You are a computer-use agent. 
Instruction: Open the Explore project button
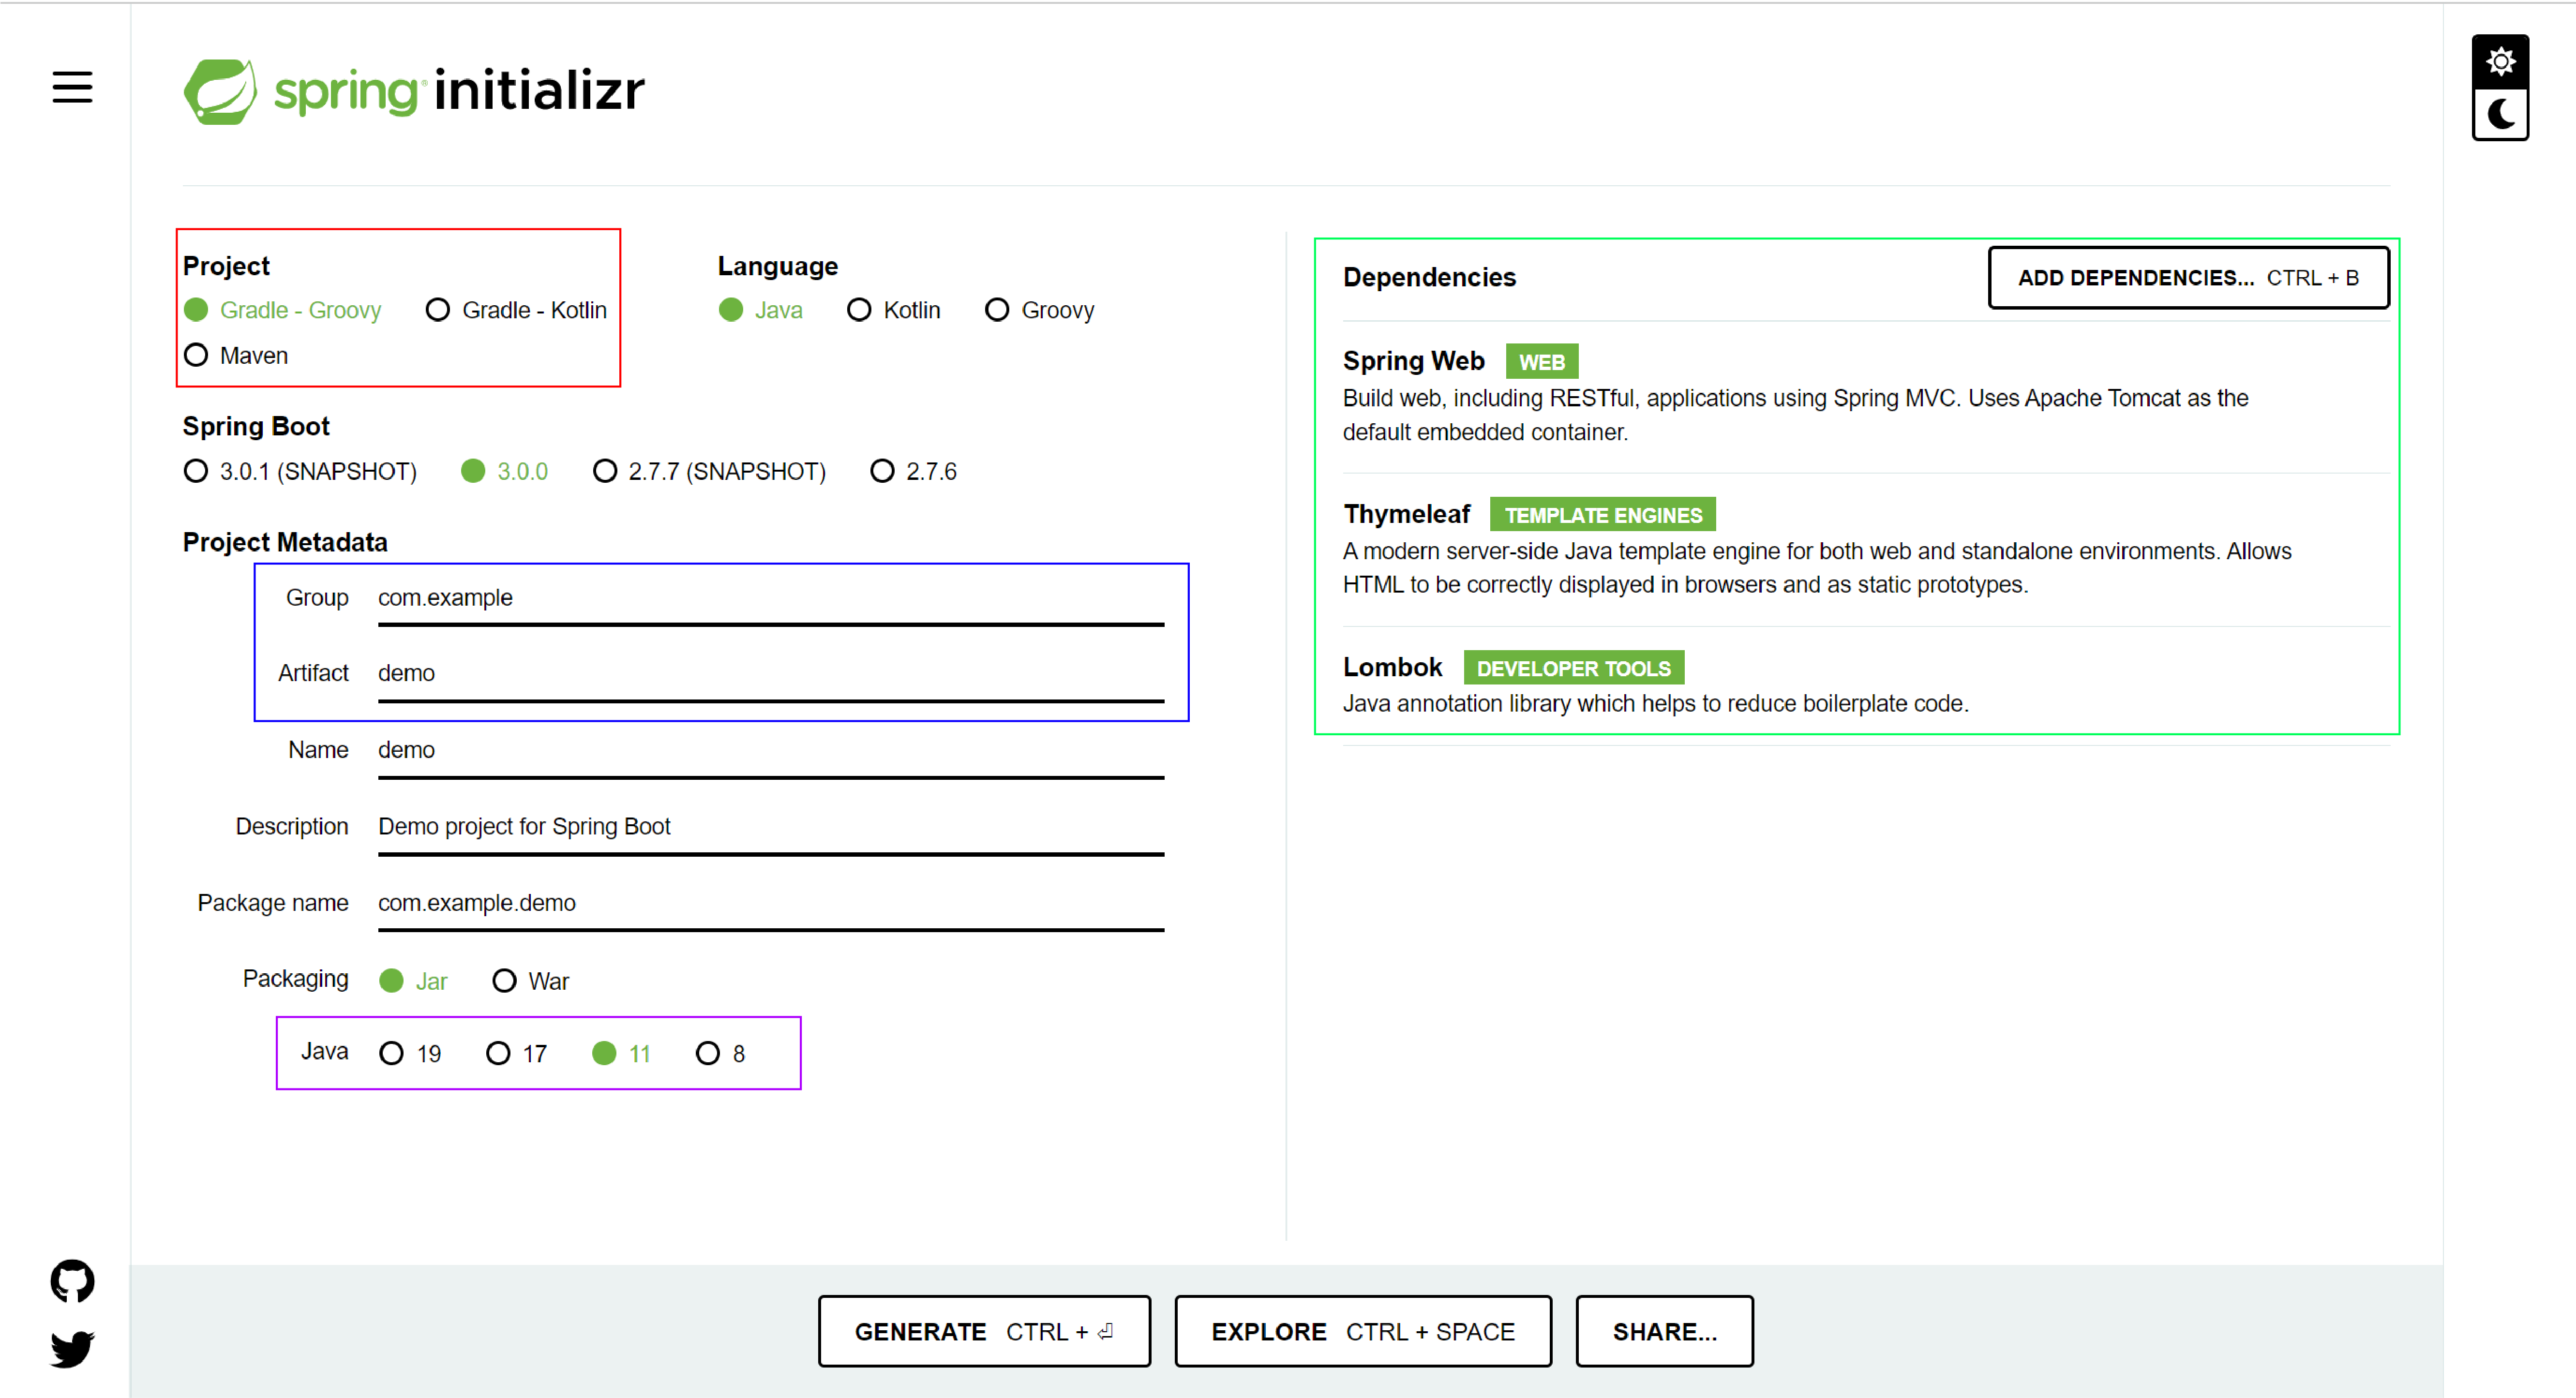coord(1362,1331)
